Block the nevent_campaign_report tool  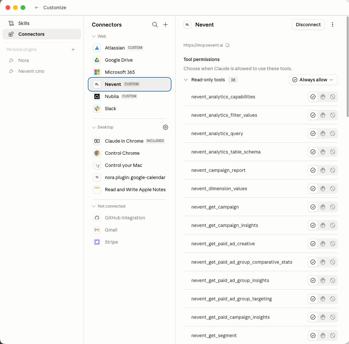click(333, 170)
